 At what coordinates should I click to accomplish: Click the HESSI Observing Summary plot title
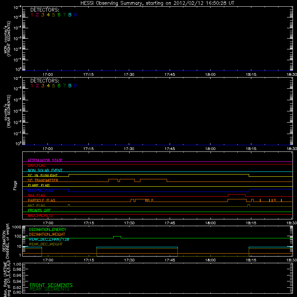point(157,3)
